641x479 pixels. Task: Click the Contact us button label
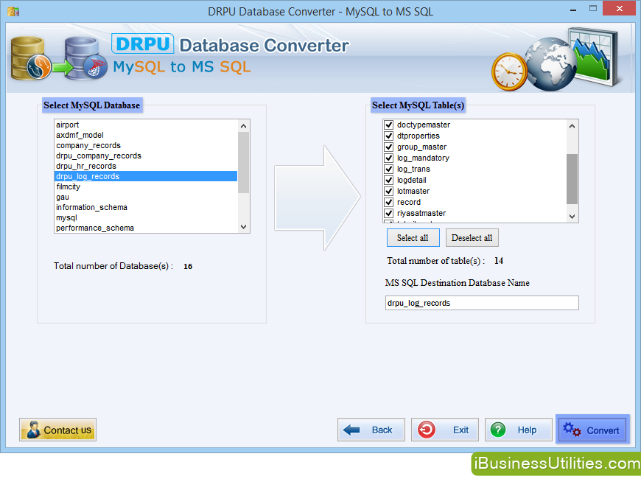pos(68,430)
